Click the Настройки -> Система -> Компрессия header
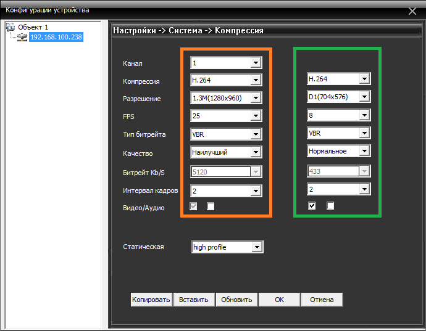The image size is (426, 331). [188, 30]
